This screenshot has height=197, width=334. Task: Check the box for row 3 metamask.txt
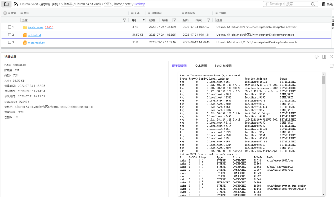(x=10, y=42)
